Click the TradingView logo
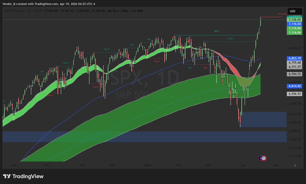The height and width of the screenshot is (184, 306). point(23,176)
